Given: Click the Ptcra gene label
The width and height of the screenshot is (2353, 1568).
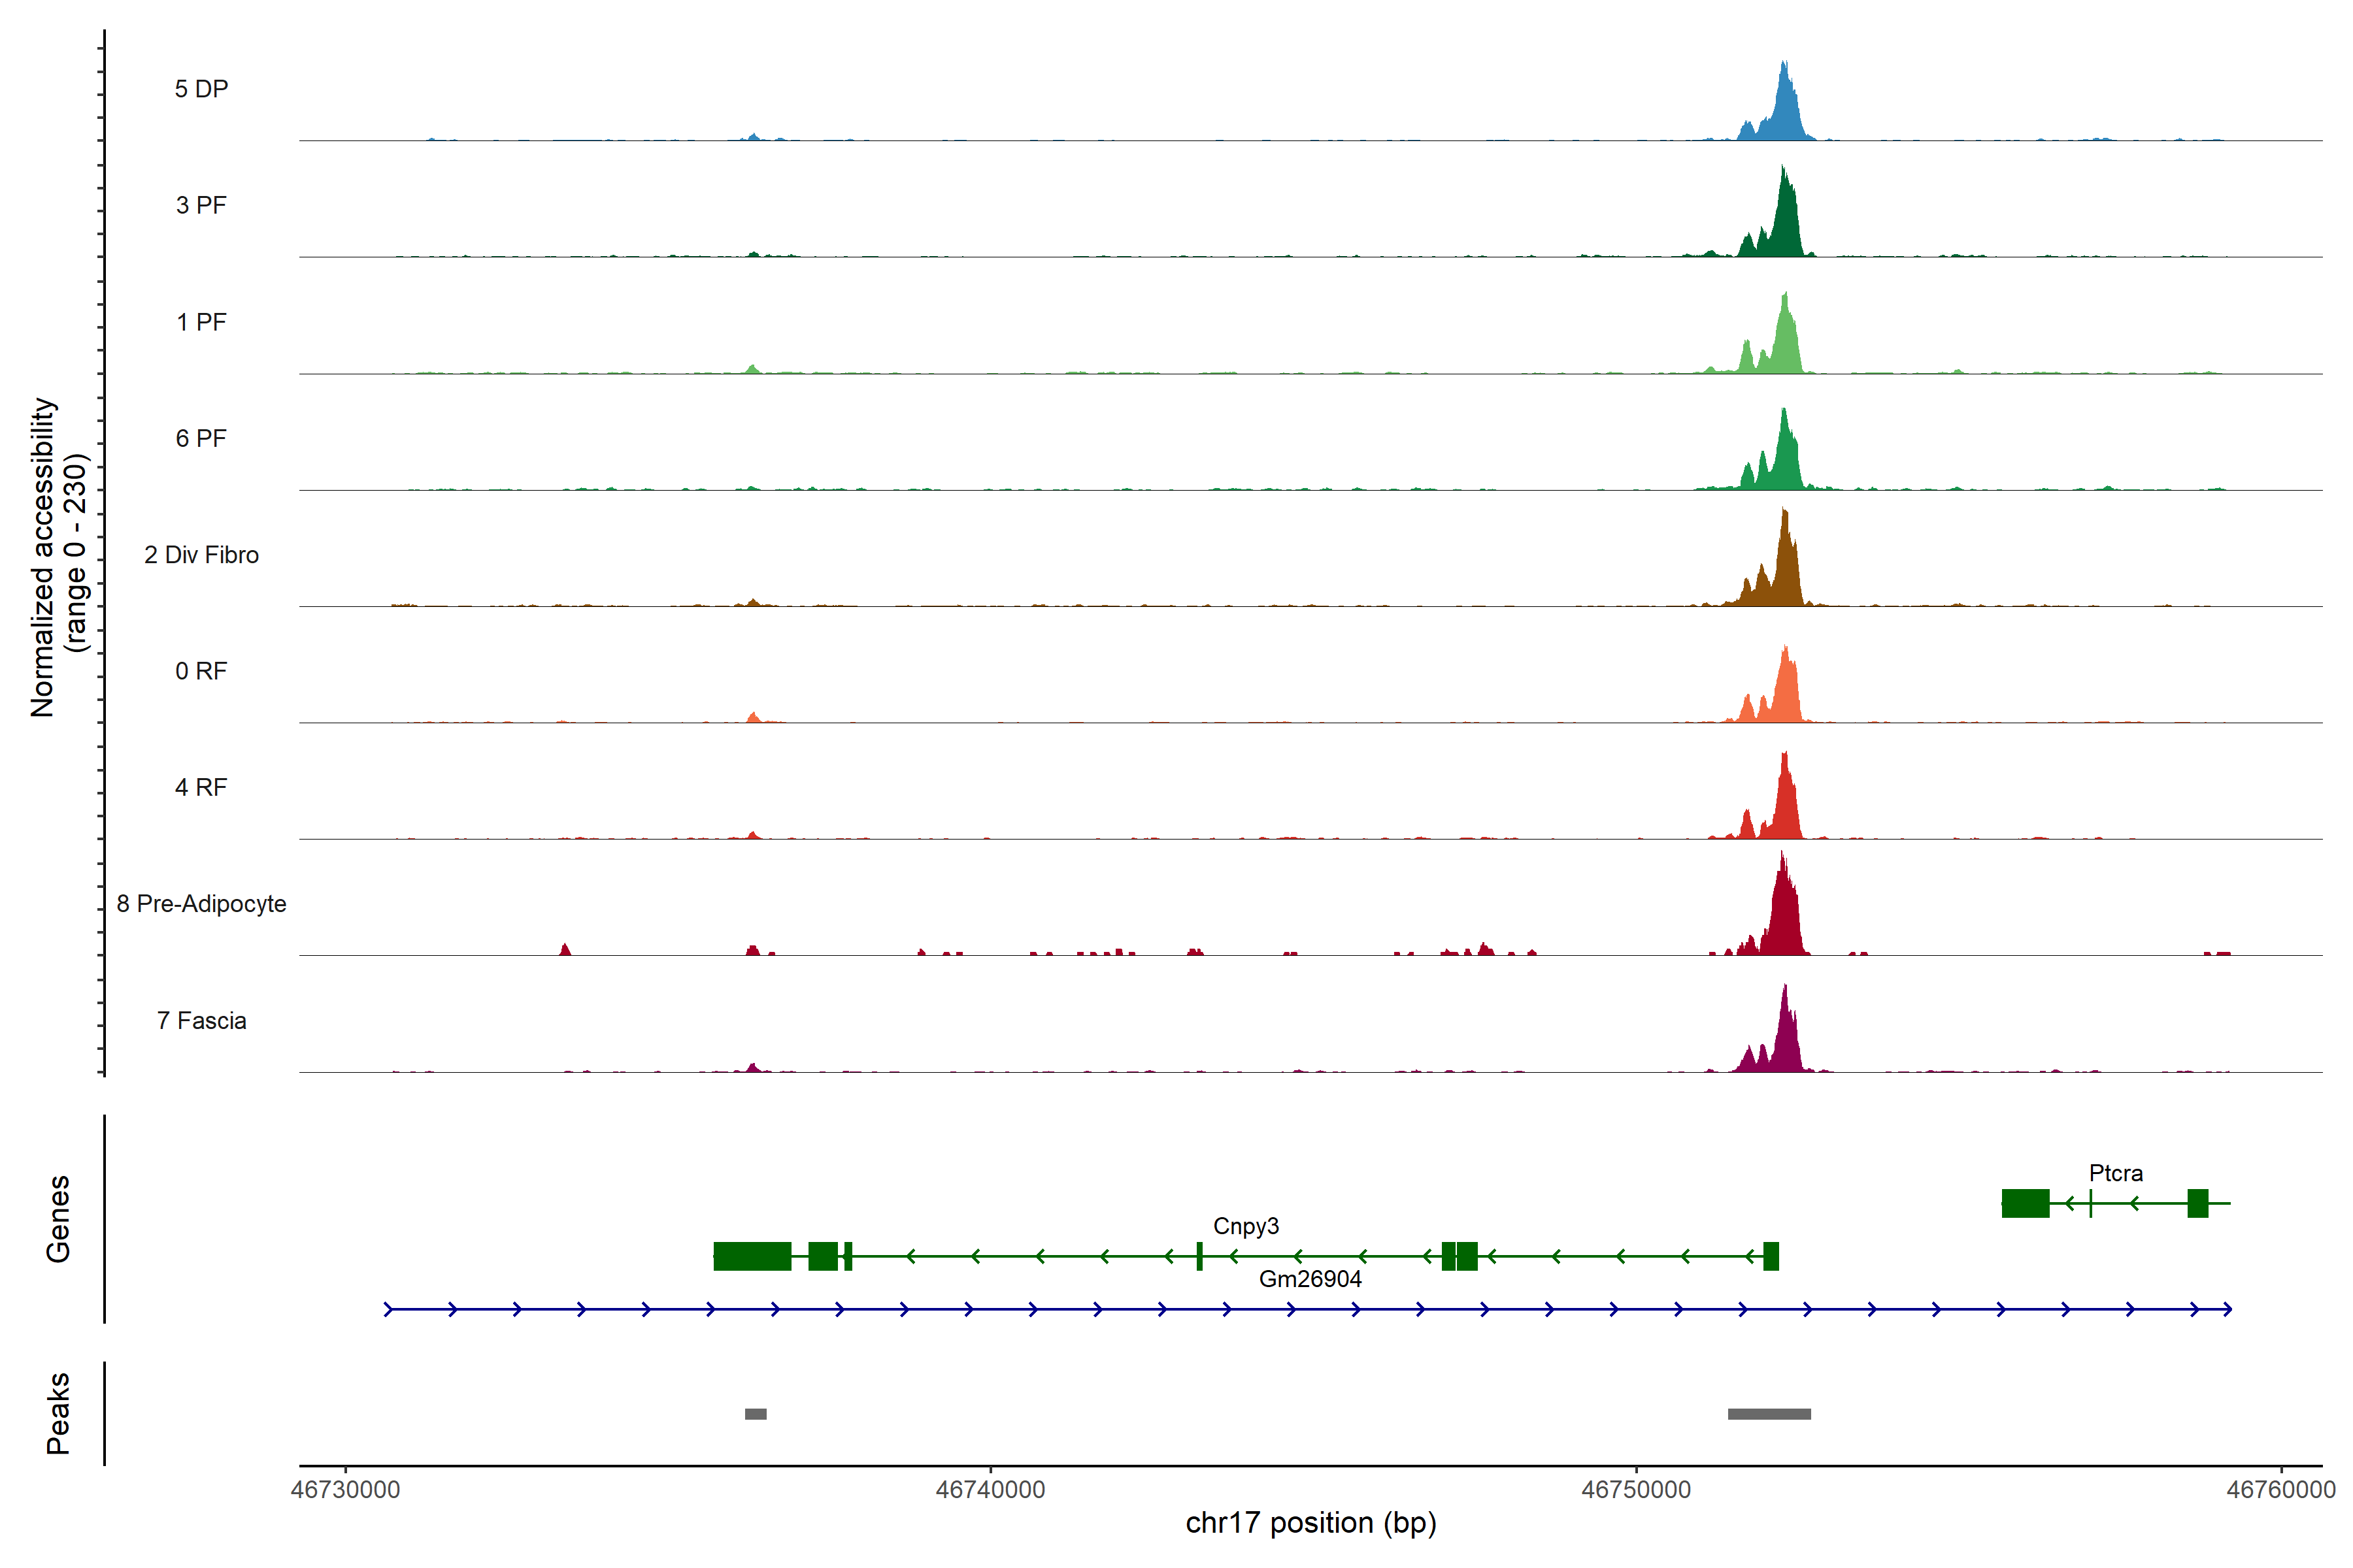Looking at the screenshot, I should (x=2116, y=1173).
